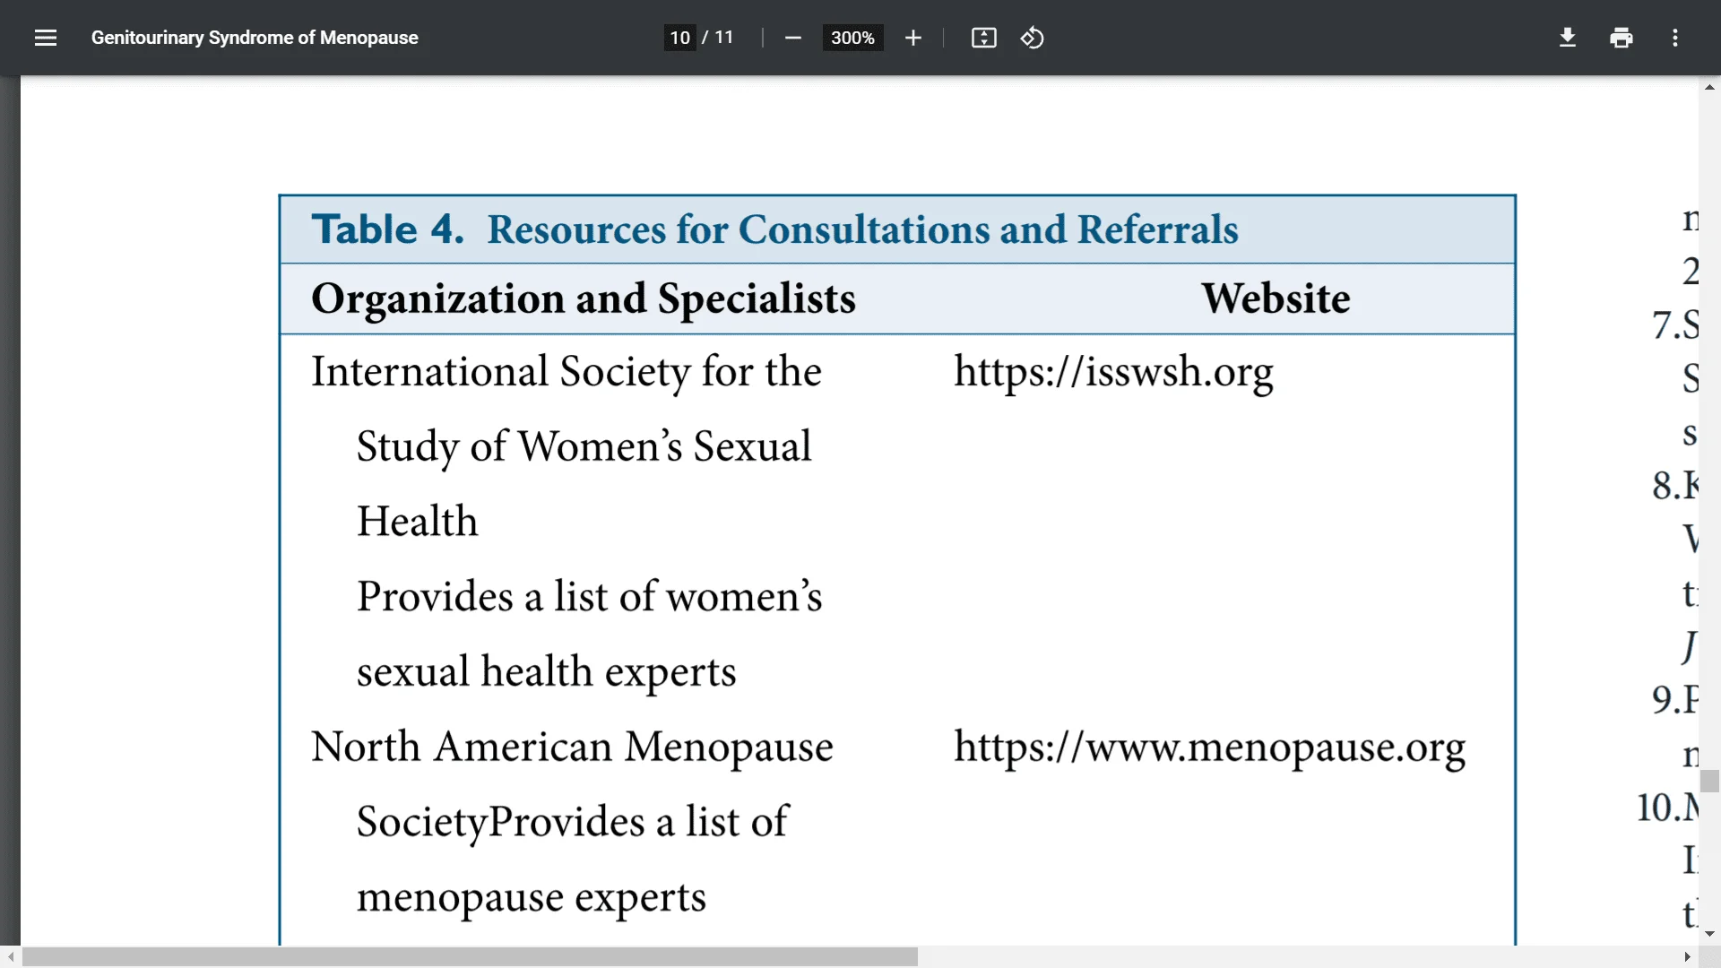Click the Website column header

pyautogui.click(x=1276, y=298)
